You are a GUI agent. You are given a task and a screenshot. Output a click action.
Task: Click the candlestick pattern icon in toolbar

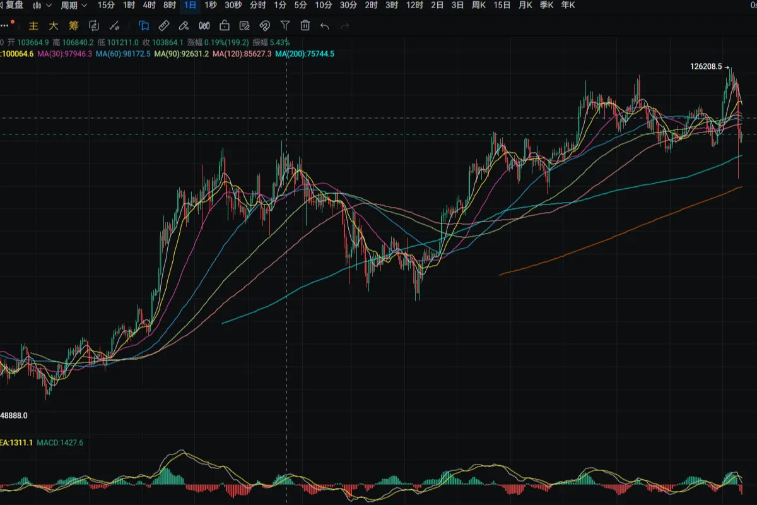click(204, 26)
